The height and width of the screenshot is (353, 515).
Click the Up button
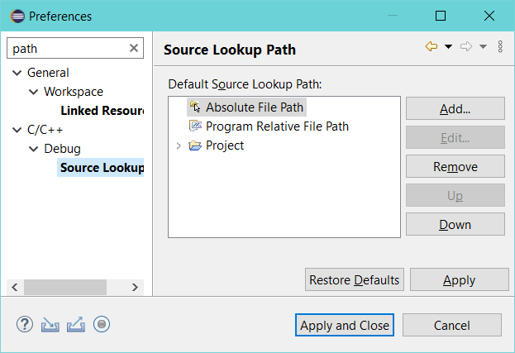[x=455, y=195]
